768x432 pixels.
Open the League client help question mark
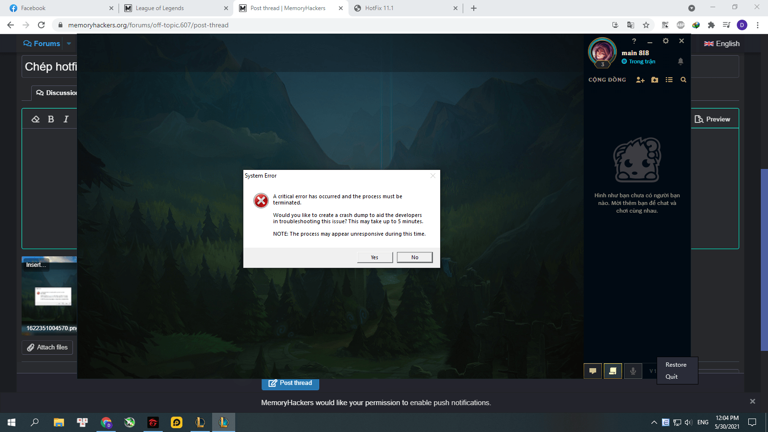634,41
